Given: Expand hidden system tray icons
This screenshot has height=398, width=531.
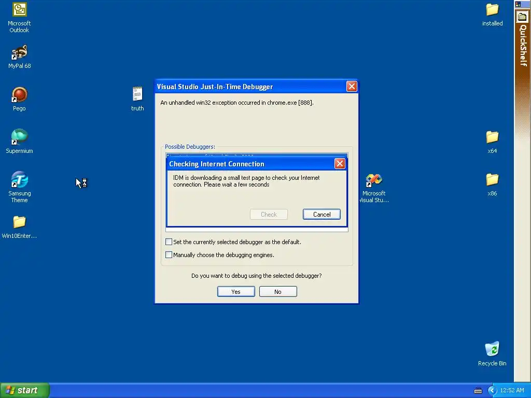Looking at the screenshot, I should [x=492, y=391].
